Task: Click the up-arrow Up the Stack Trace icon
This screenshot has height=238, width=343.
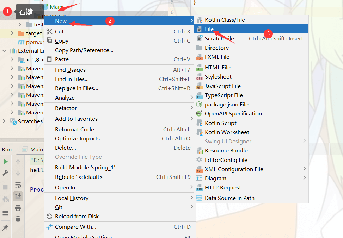Action: click(18, 162)
